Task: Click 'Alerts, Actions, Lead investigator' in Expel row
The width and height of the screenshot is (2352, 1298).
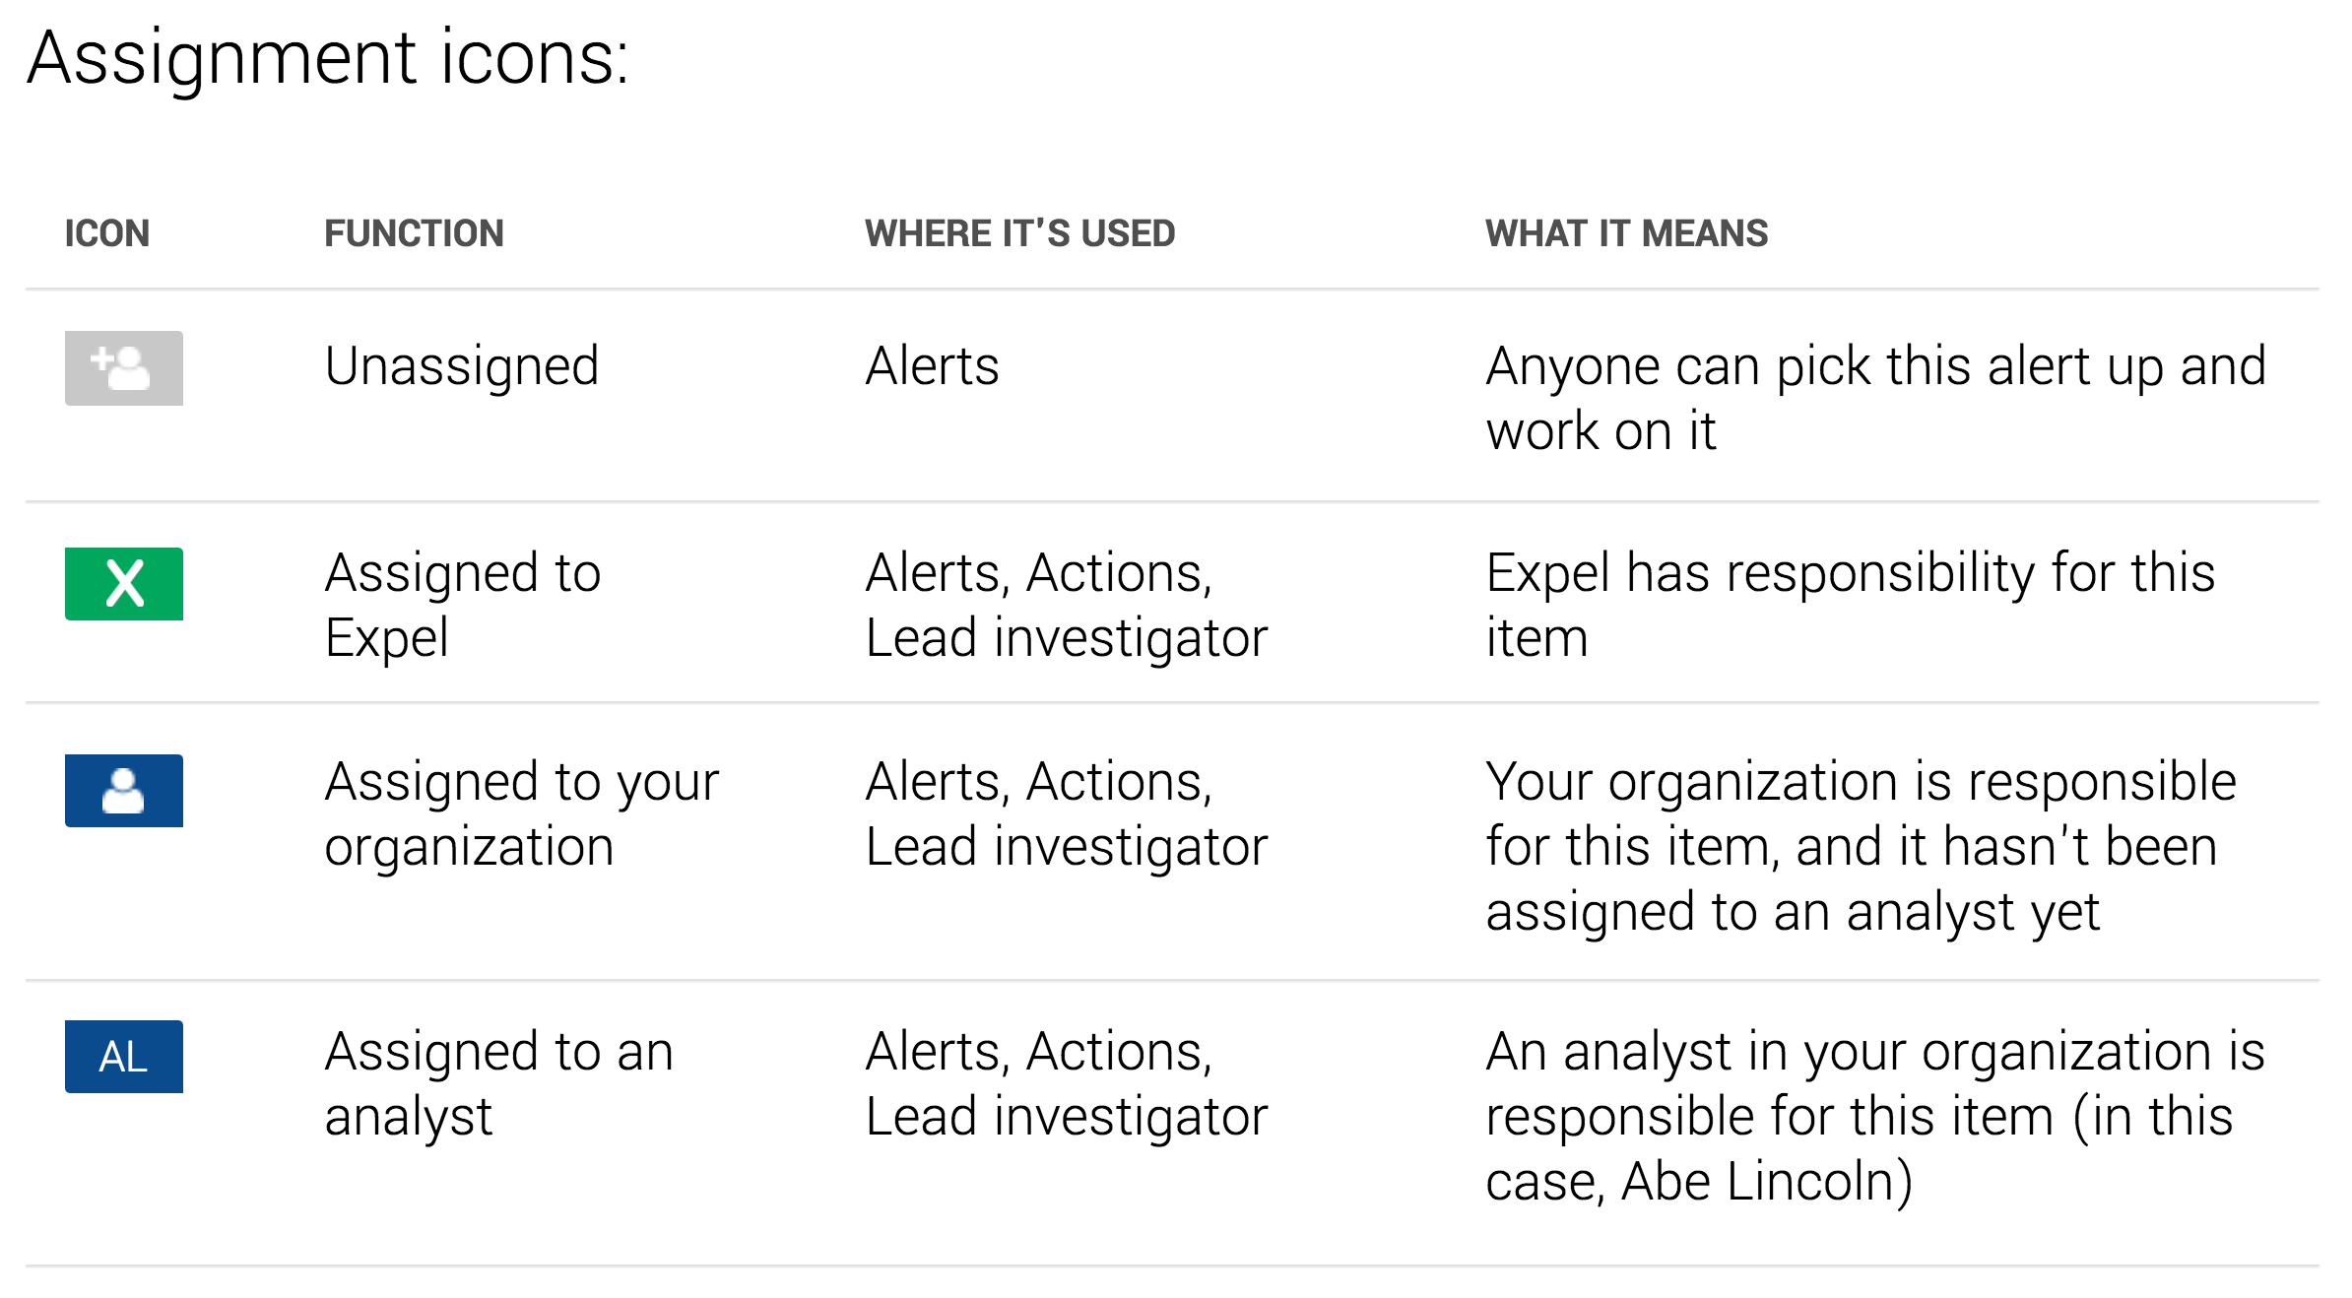Action: (x=1067, y=605)
